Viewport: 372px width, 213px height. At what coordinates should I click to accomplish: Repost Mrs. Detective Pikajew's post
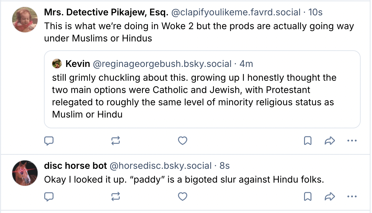[x=116, y=141]
